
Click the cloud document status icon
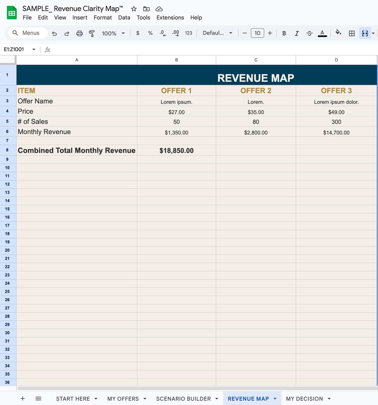click(x=159, y=9)
